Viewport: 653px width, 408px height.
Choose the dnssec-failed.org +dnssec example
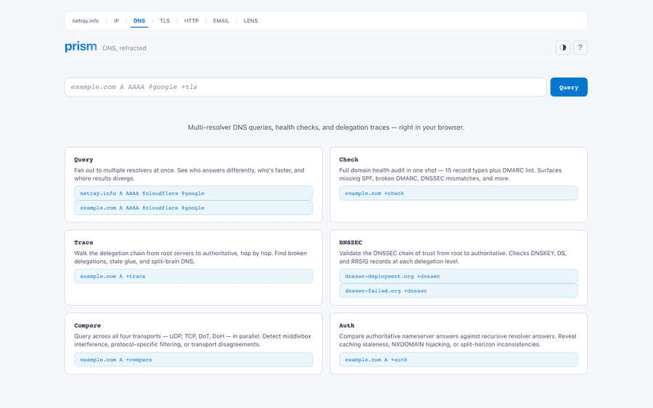[458, 291]
